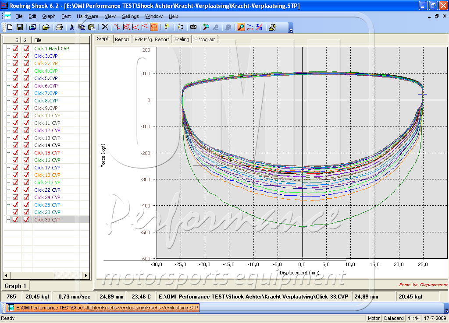Click the New file icon

(10, 27)
